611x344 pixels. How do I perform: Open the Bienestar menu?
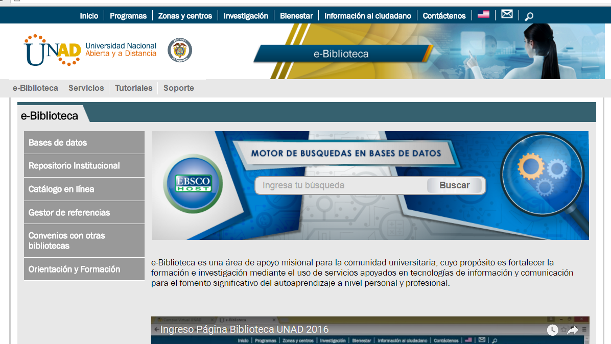(296, 16)
